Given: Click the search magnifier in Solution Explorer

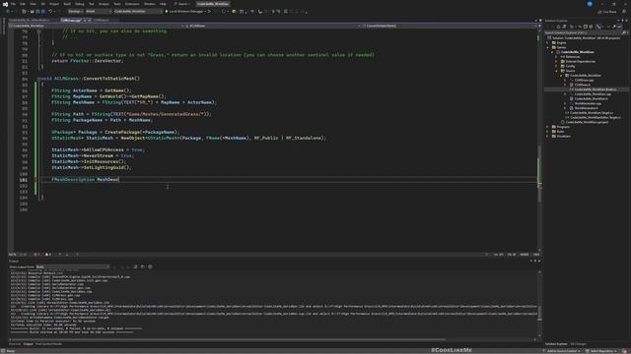Looking at the screenshot, I should point(624,32).
